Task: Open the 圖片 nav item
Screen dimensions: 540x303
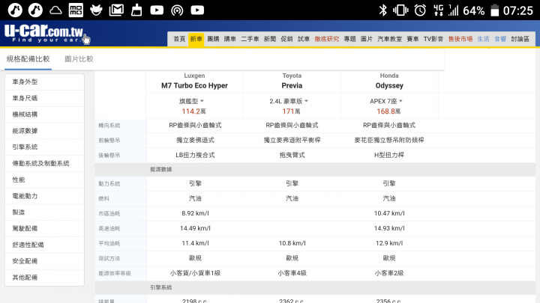Action: pos(367,39)
